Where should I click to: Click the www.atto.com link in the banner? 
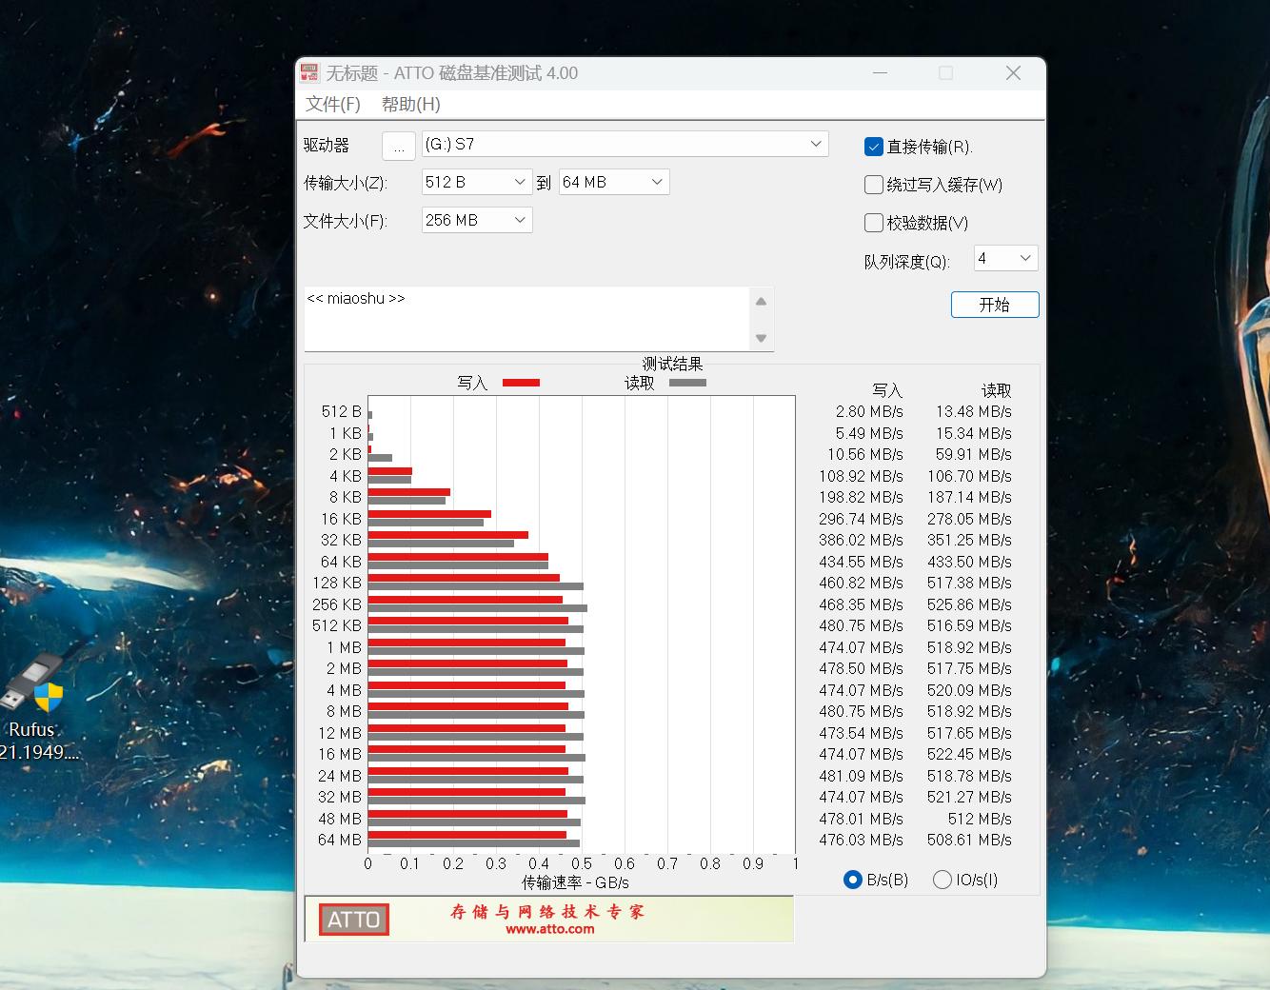pyautogui.click(x=550, y=930)
